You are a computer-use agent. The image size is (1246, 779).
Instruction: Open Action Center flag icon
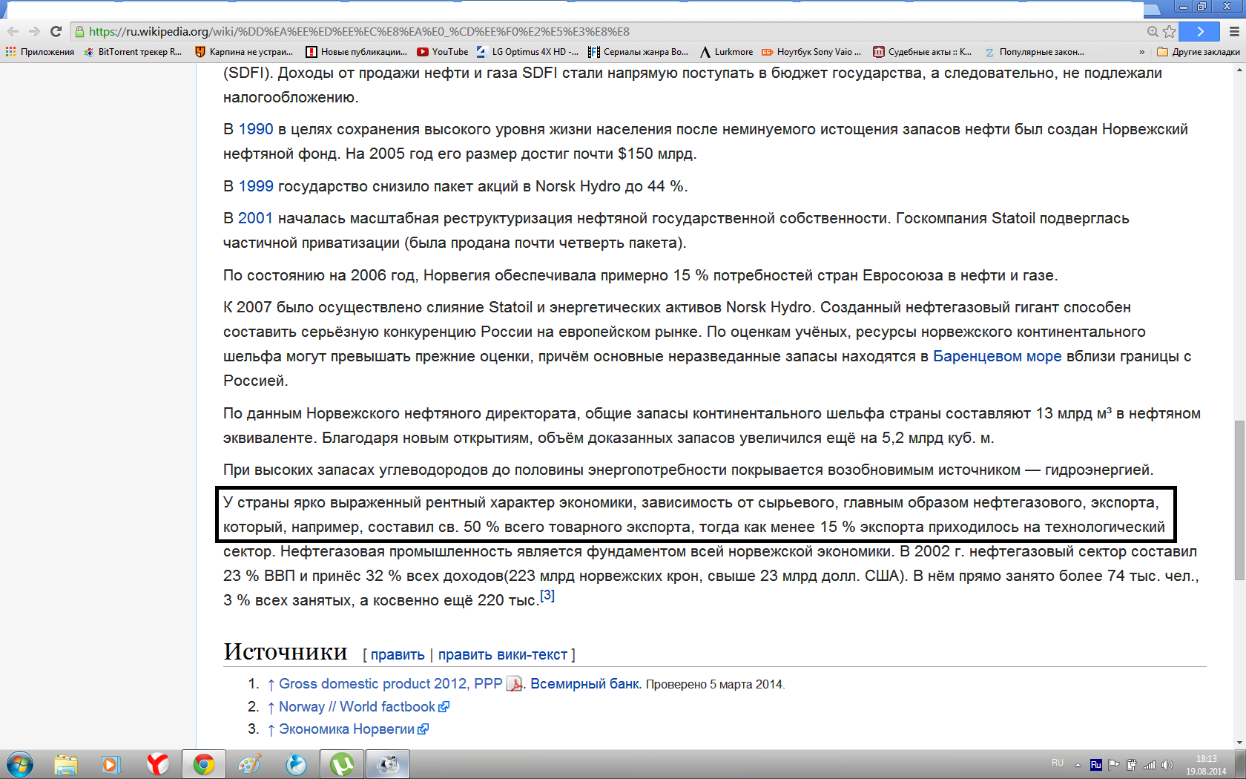1113,765
